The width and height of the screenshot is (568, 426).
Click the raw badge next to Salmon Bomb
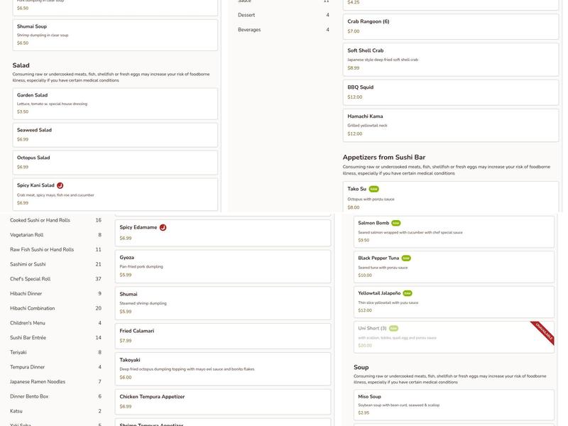[x=396, y=223]
